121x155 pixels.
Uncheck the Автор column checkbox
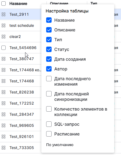tap(49, 69)
